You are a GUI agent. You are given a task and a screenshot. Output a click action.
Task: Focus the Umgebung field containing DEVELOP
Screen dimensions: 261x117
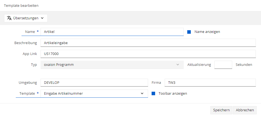[94, 82]
